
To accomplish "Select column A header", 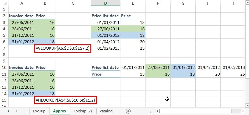I will click(x=22, y=3).
